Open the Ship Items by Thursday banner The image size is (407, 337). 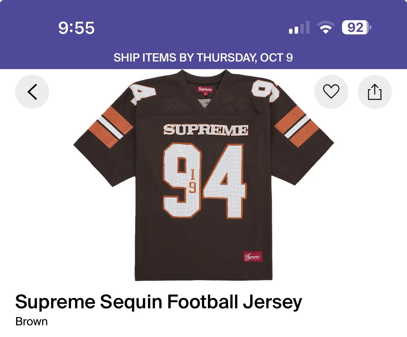click(x=203, y=57)
